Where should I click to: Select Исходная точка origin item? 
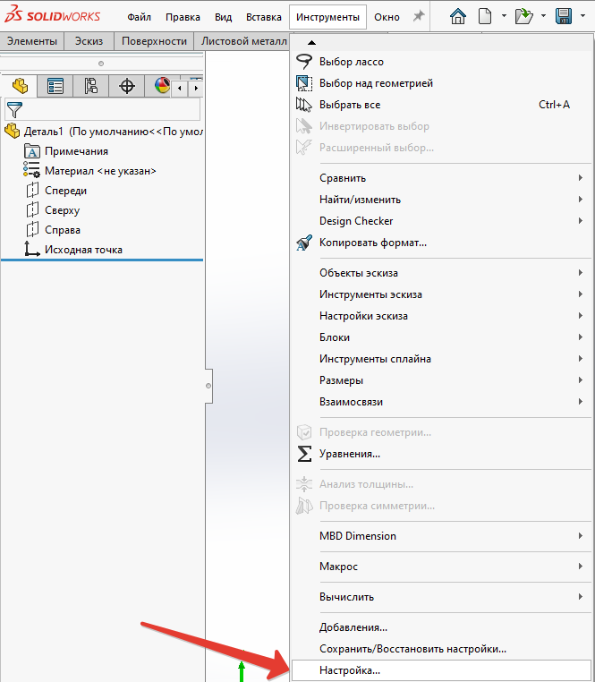[x=73, y=249]
